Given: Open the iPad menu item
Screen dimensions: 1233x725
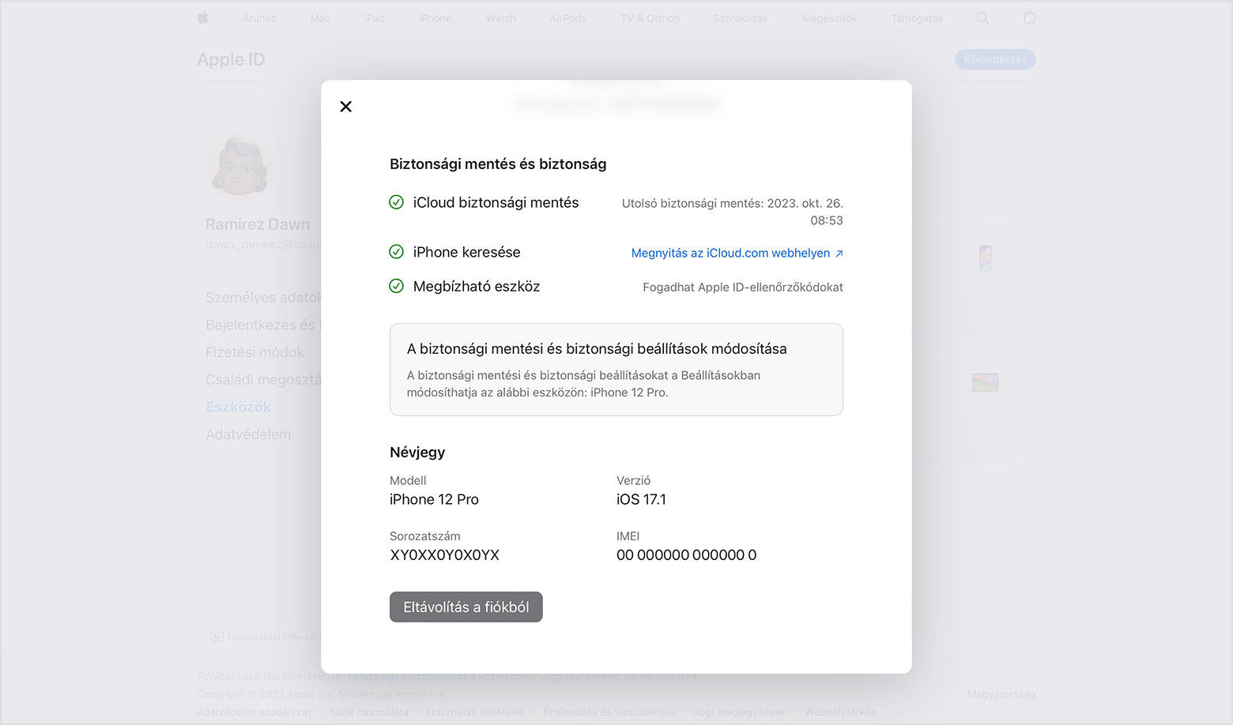Looking at the screenshot, I should 375,18.
